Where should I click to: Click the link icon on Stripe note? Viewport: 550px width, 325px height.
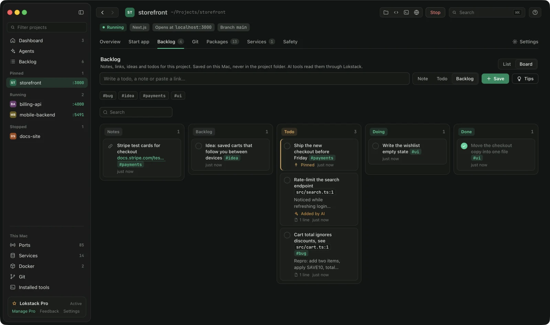tap(110, 146)
